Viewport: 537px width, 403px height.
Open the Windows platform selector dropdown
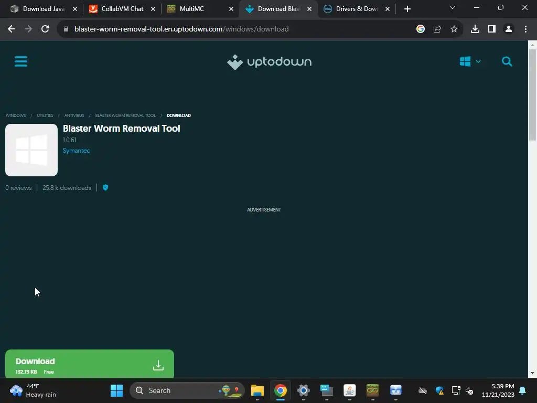click(x=470, y=62)
